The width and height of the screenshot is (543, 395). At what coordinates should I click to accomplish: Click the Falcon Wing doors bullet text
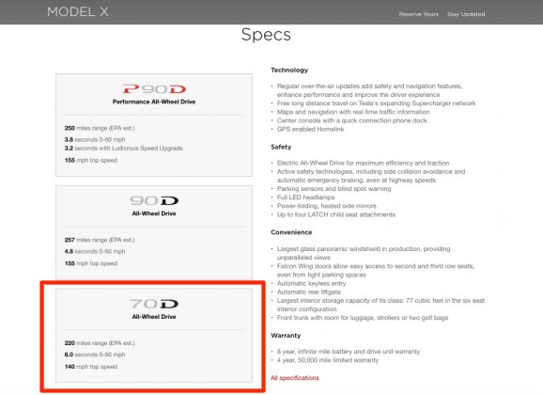point(376,270)
